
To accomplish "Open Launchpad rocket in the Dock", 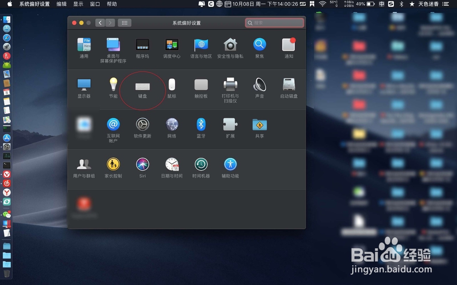I will 7,47.
